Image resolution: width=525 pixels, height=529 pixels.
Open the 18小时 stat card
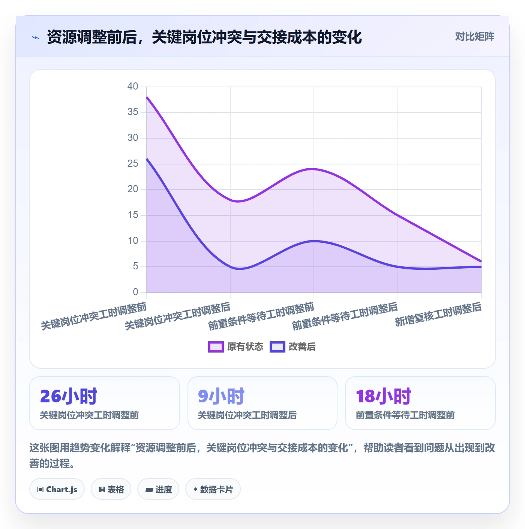(x=420, y=403)
